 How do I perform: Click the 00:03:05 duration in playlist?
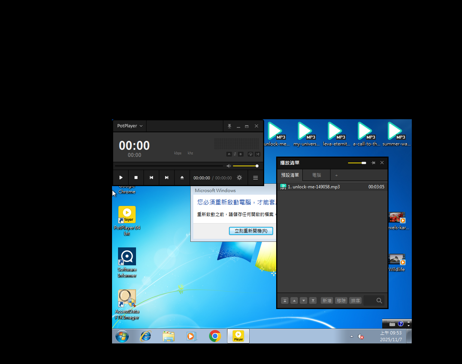376,187
